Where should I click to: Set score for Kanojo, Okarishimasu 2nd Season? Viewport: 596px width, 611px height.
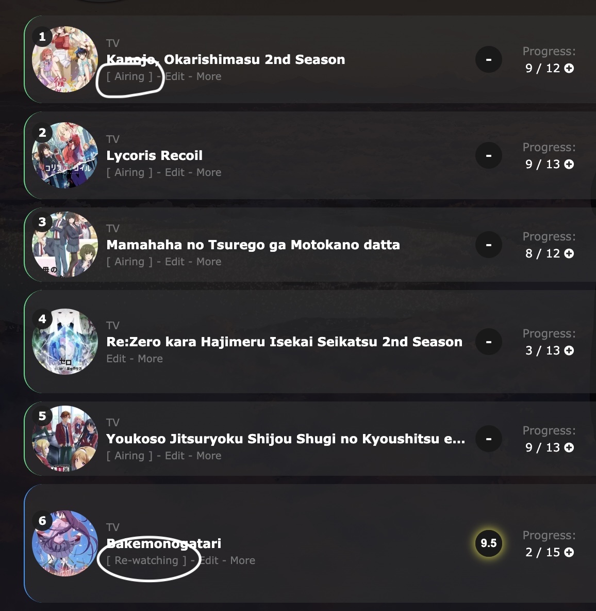(x=489, y=60)
